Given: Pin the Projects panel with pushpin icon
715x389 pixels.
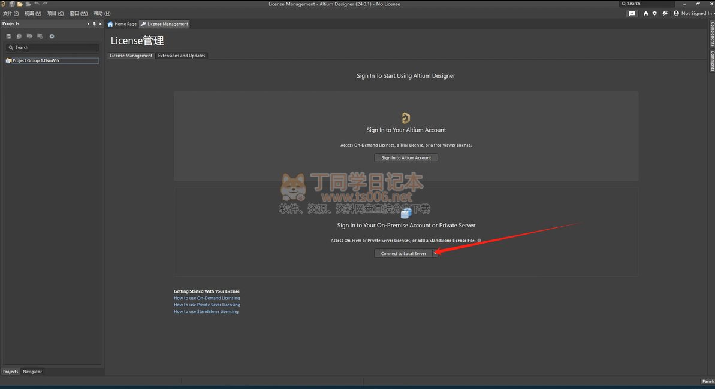Looking at the screenshot, I should click(x=94, y=24).
